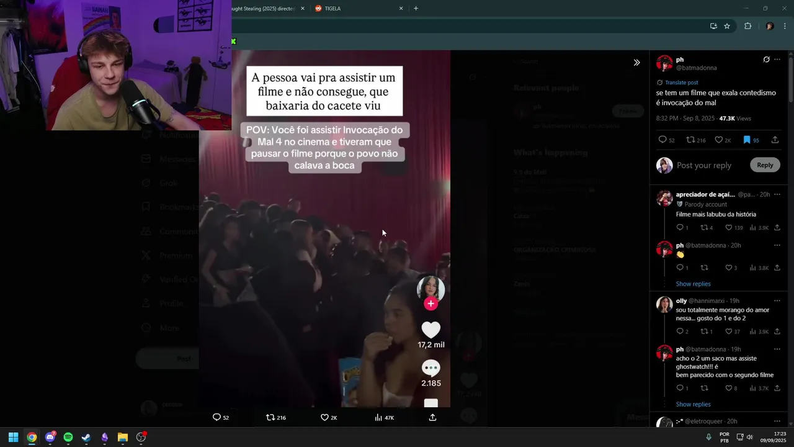Open File Explorer from taskbar
794x447 pixels.
(123, 437)
